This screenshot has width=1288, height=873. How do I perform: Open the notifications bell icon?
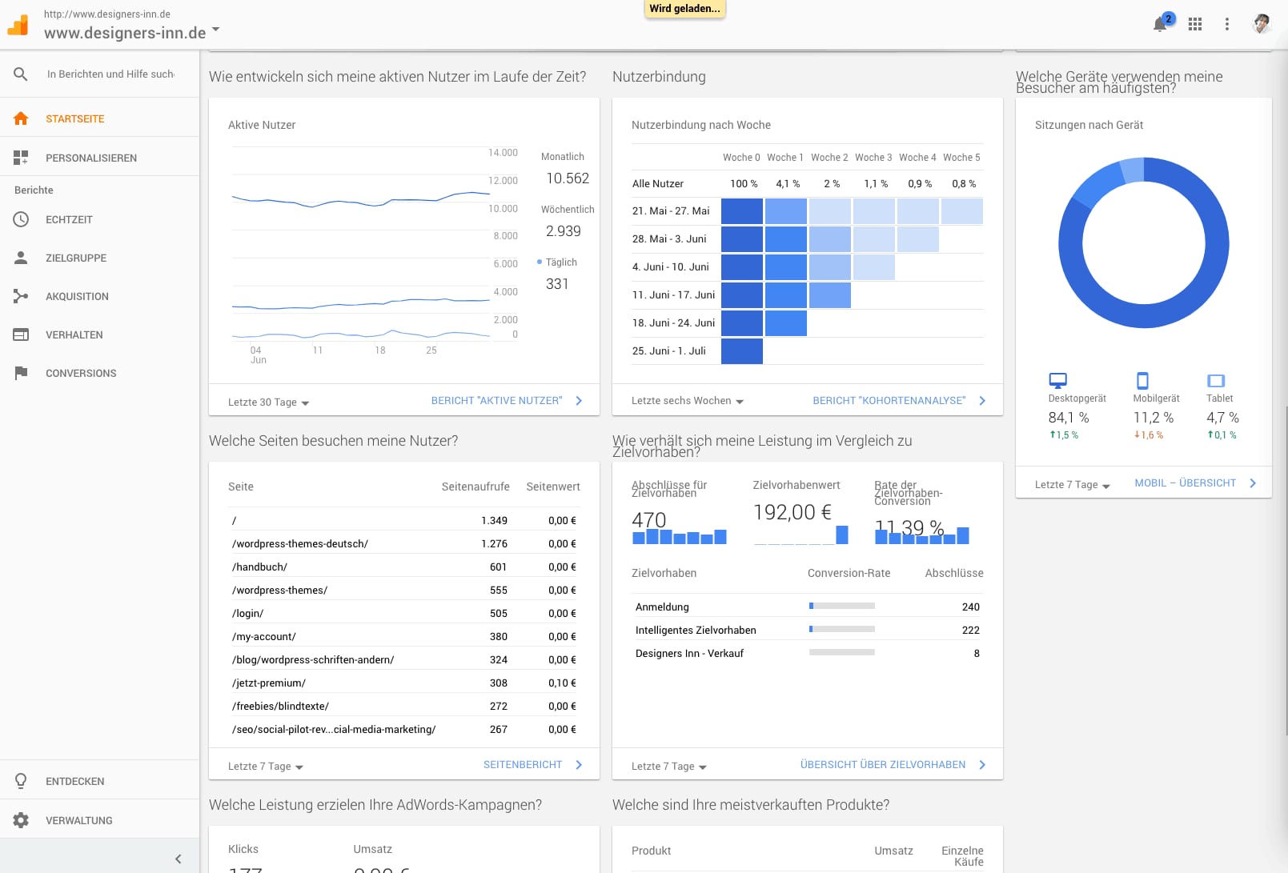[x=1160, y=25]
